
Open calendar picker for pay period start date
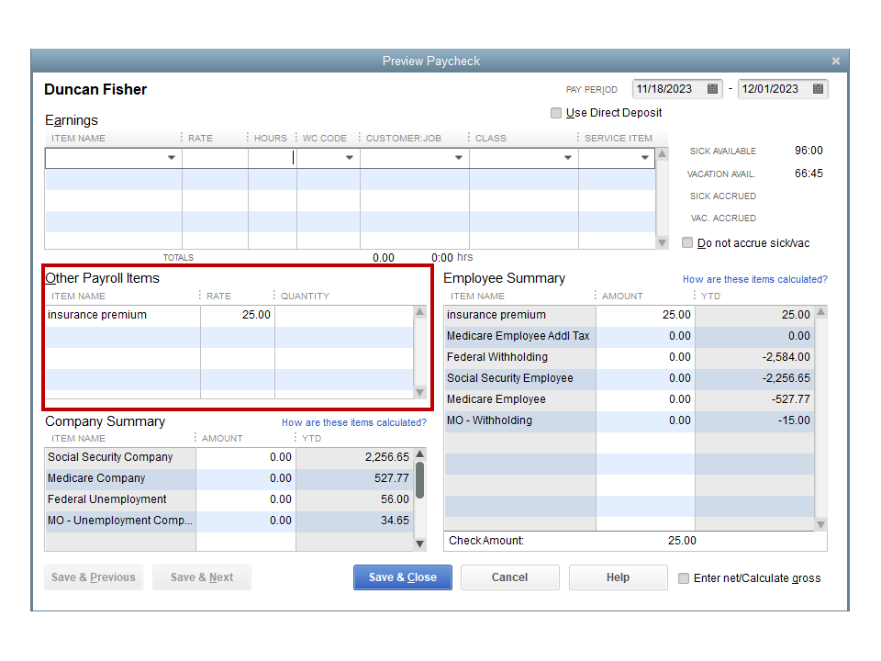tap(714, 89)
